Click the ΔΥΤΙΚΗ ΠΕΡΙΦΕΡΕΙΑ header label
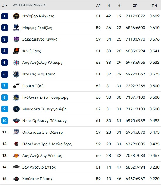Viewport: 161px width, 185px height. (x=29, y=5)
